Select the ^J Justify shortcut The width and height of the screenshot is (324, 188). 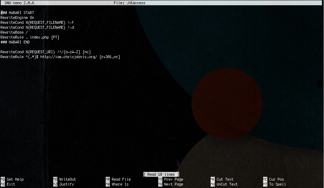[64, 184]
